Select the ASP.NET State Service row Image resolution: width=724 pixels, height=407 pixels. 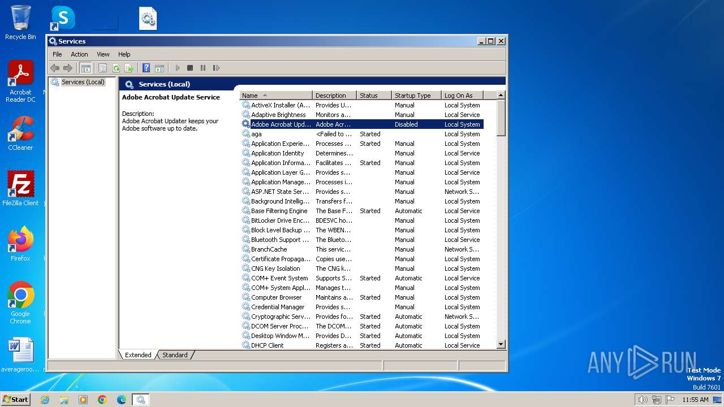361,192
